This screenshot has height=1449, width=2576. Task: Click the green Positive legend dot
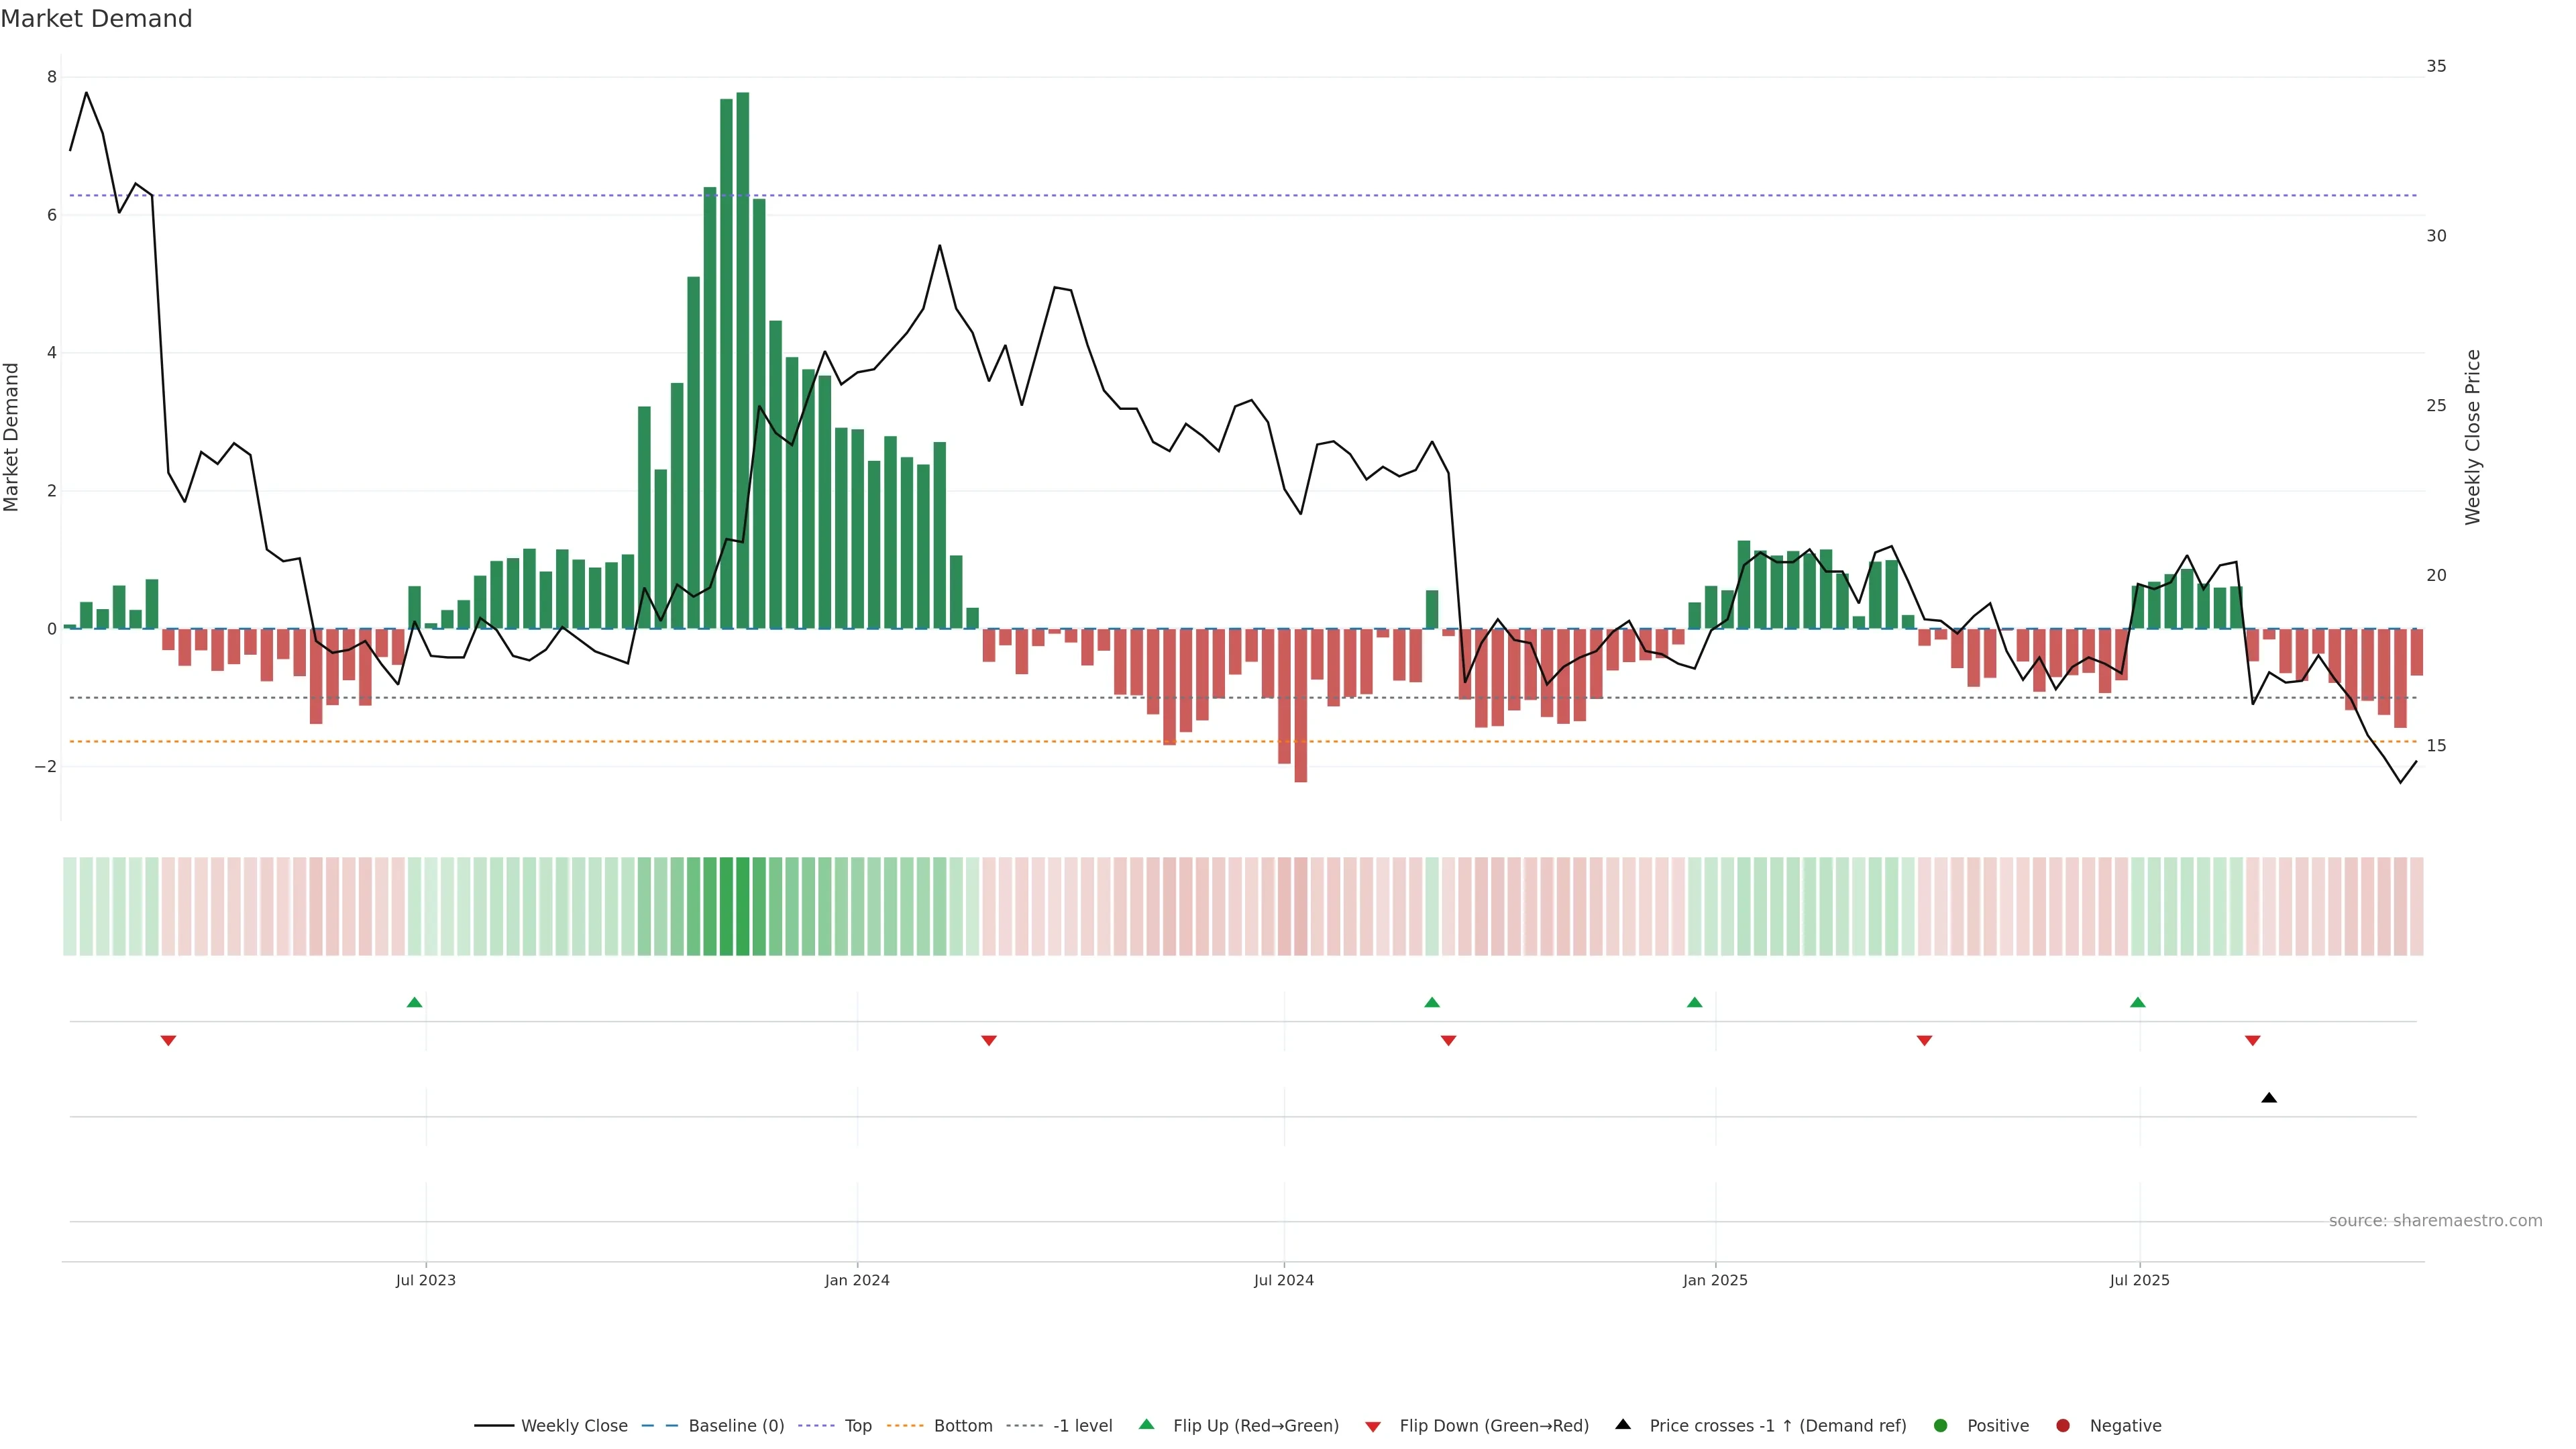coord(1940,1425)
